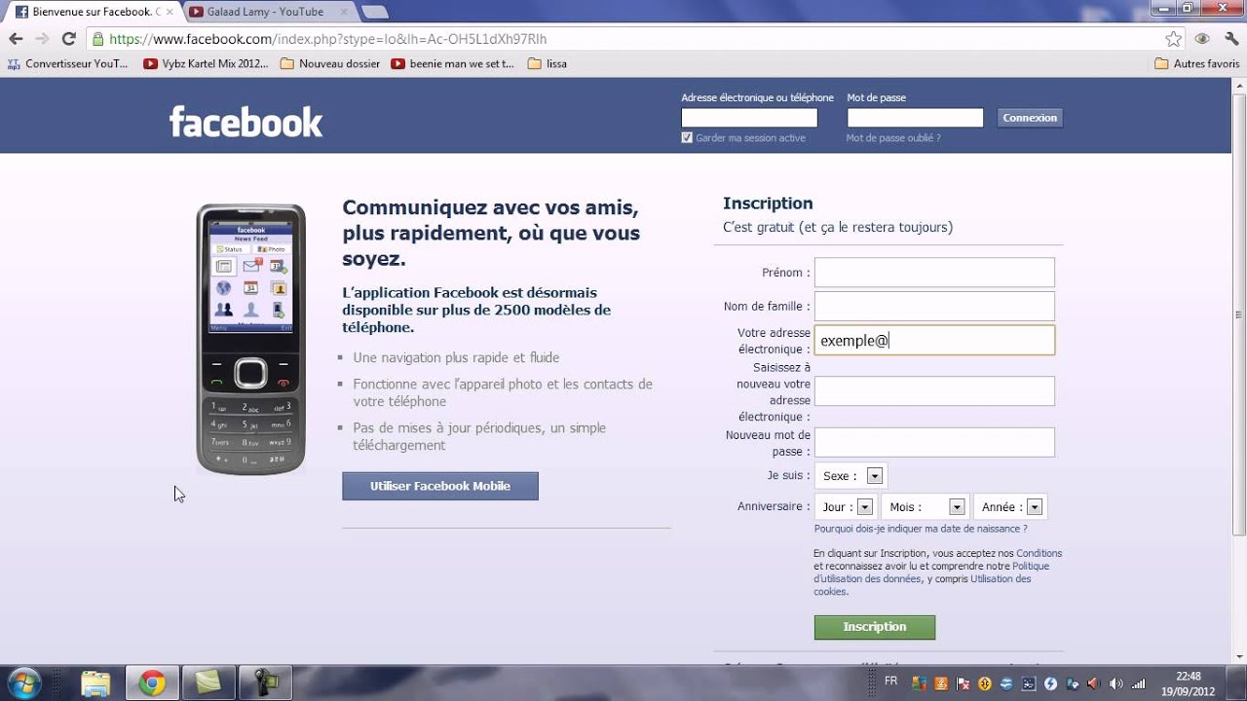Click the Votre adresse électronique field containing exemple@
The height and width of the screenshot is (701, 1247).
click(x=934, y=340)
